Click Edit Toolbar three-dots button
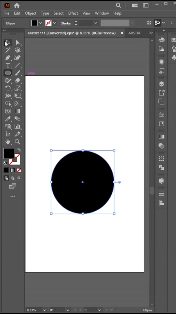Viewport: 176px width, 314px height. (13, 196)
